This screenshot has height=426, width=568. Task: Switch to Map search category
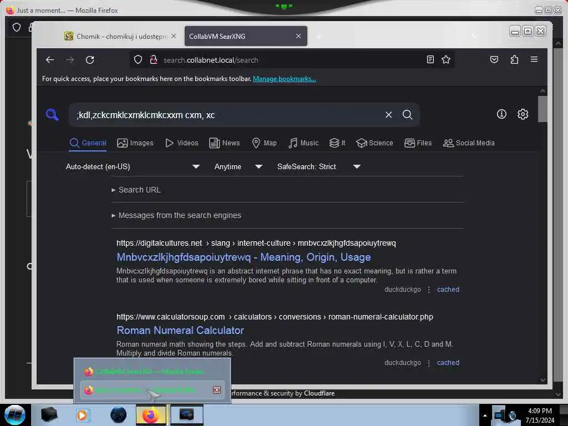click(x=264, y=143)
